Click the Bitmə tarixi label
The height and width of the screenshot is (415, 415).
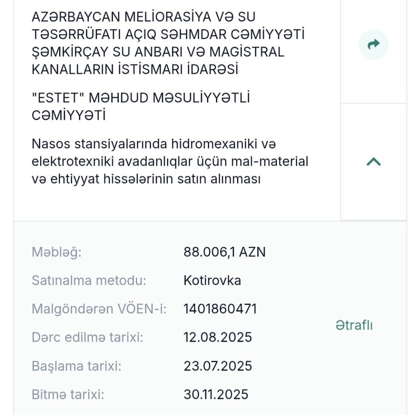coord(68,394)
